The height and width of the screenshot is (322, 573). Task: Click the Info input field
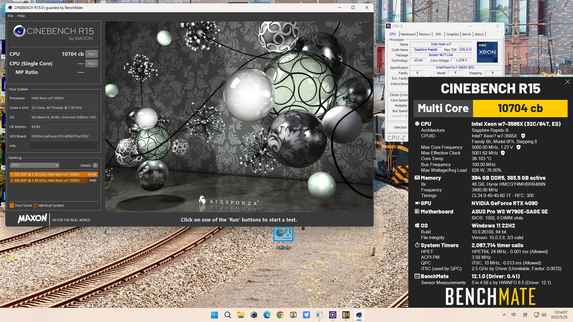(64, 146)
